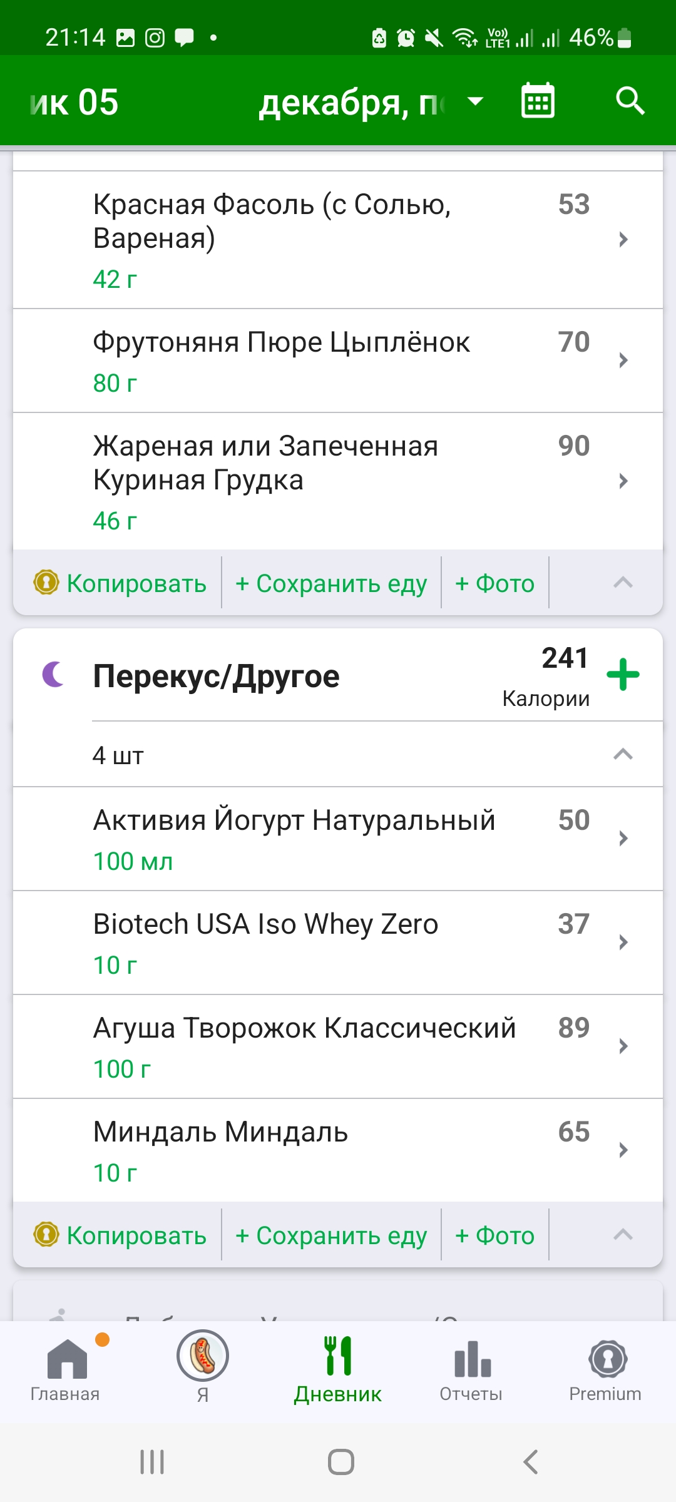This screenshot has height=1502, width=676.
Task: Open the calendar date picker icon
Action: coord(538,101)
